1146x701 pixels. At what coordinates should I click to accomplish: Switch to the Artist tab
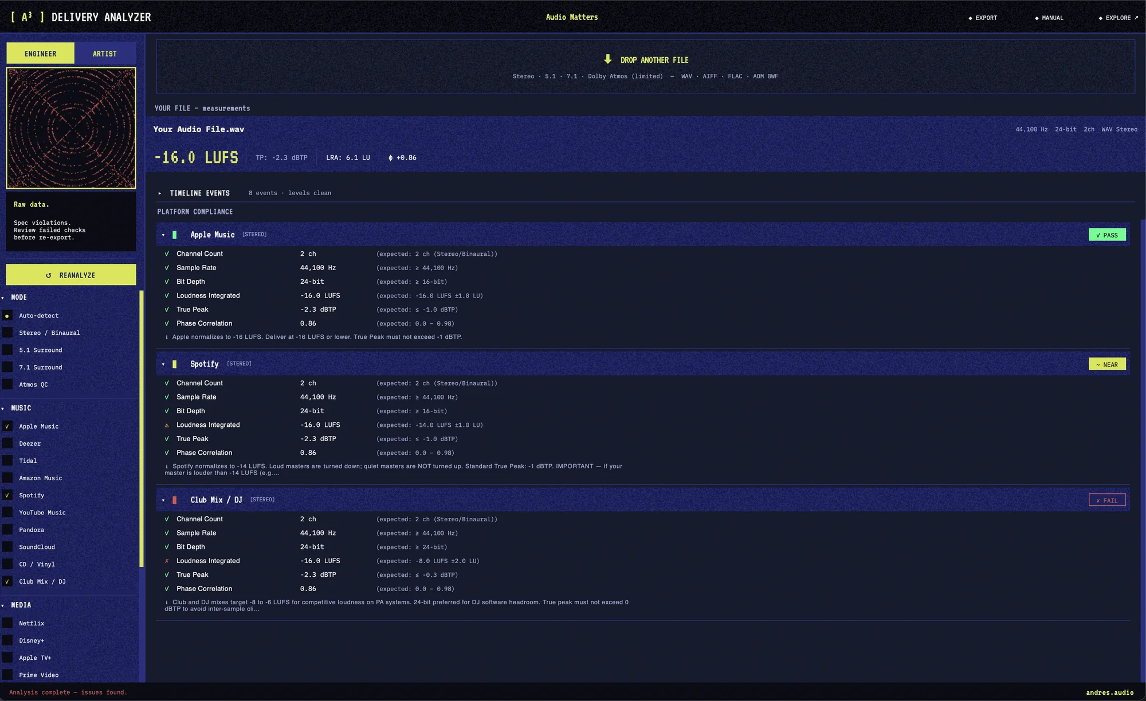point(105,53)
